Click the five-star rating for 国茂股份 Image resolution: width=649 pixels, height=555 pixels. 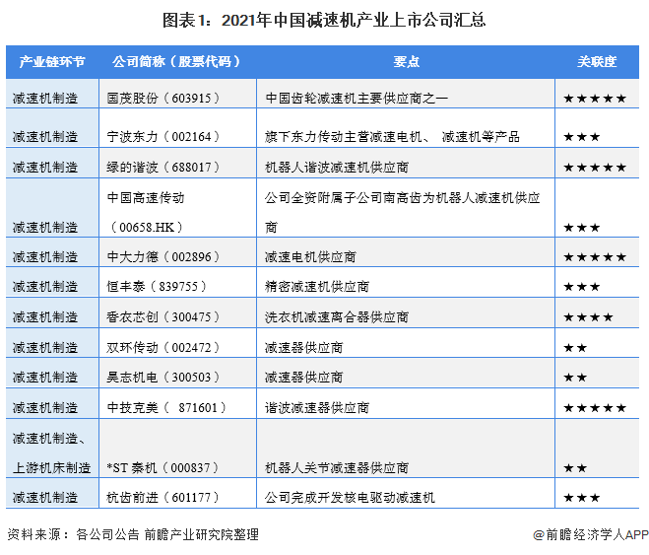[594, 99]
